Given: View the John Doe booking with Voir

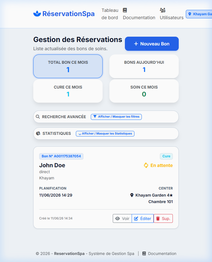Looking at the screenshot, I should [x=122, y=218].
